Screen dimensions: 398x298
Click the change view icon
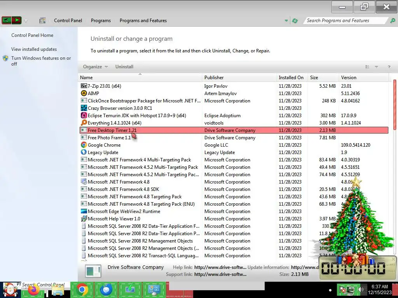click(367, 67)
